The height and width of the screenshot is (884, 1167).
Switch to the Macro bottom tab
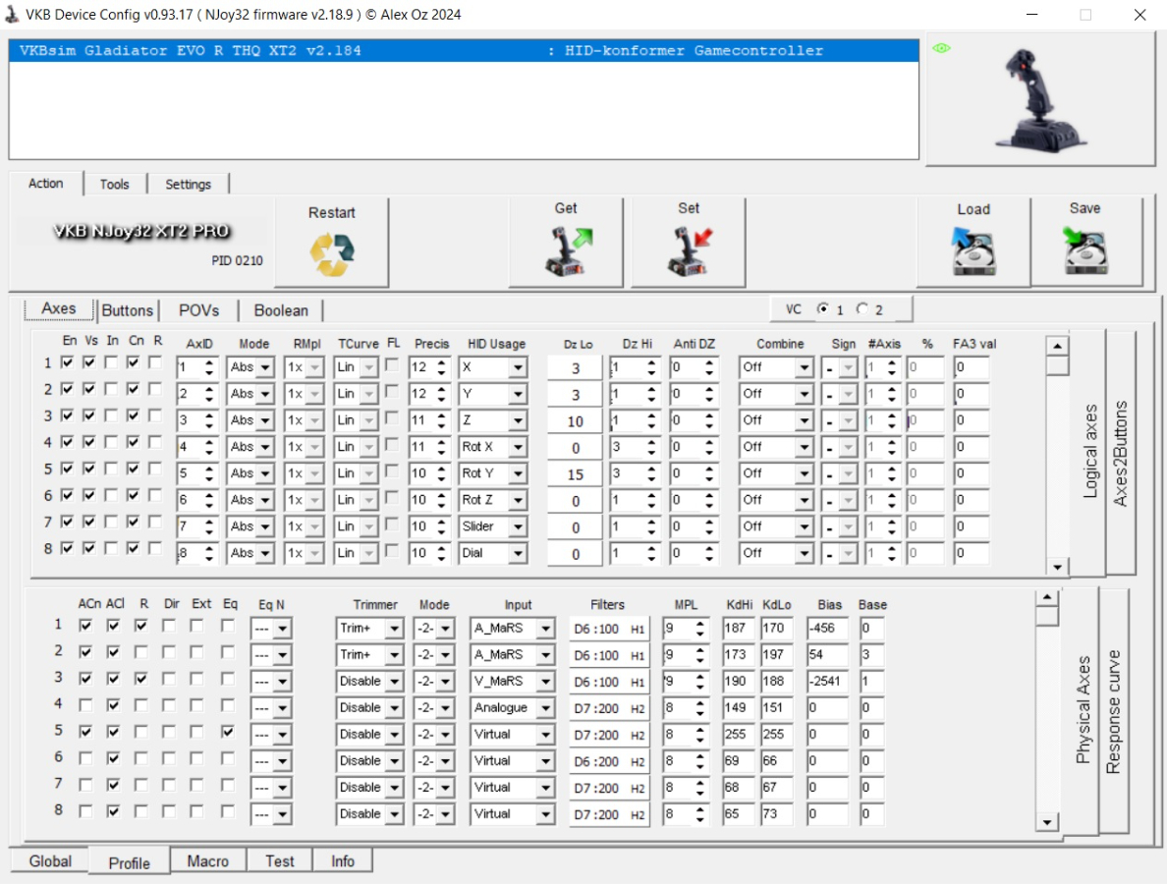(207, 861)
